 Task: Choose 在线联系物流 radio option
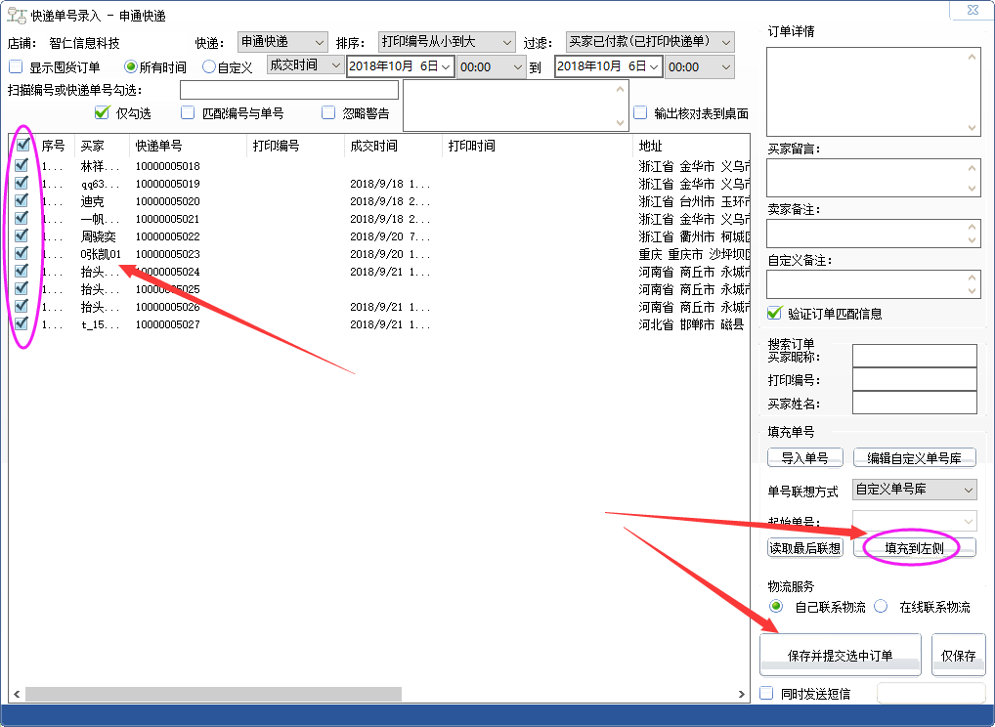pos(881,607)
